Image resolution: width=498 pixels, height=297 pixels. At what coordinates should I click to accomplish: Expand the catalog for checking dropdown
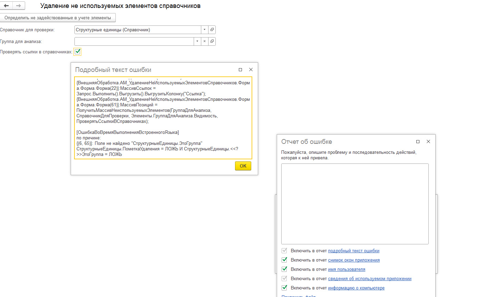(x=204, y=30)
